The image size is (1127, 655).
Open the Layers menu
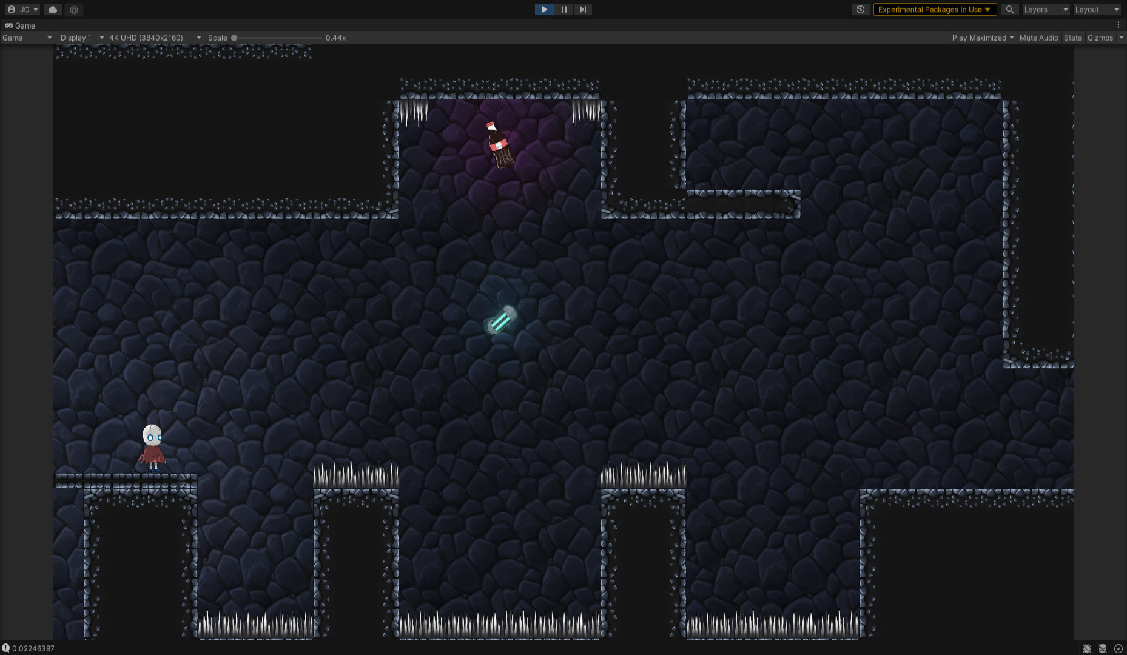pos(1045,10)
